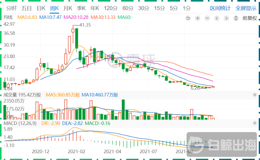Choose the 5分 interval tab
Screen dimensions: 260x160
coord(174,8)
